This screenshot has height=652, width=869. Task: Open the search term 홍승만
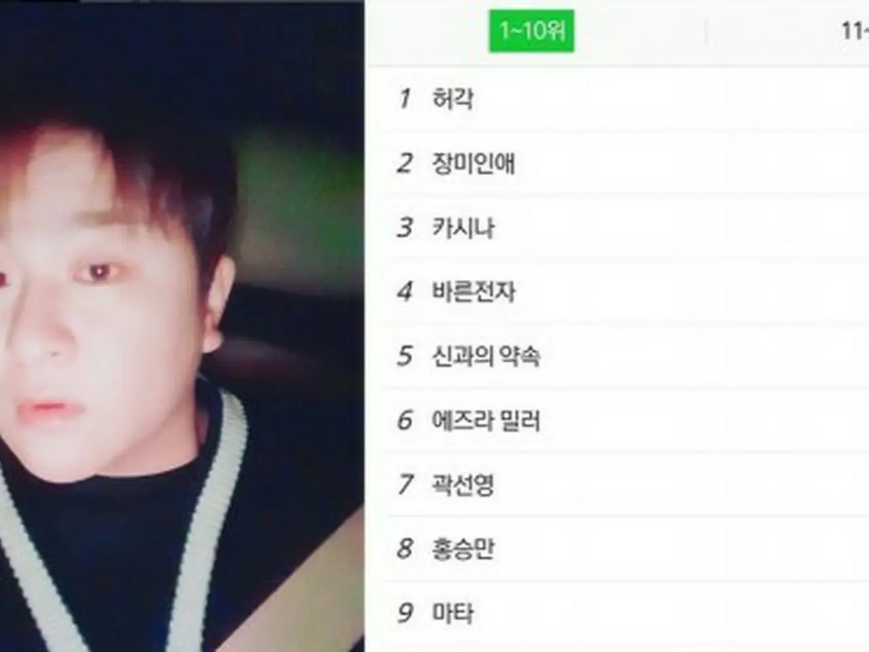click(463, 548)
